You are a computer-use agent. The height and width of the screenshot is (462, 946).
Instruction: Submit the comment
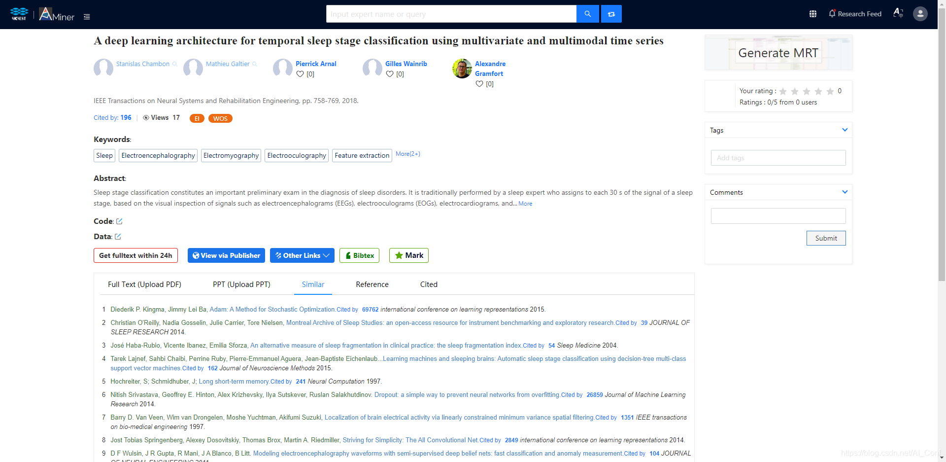(826, 238)
